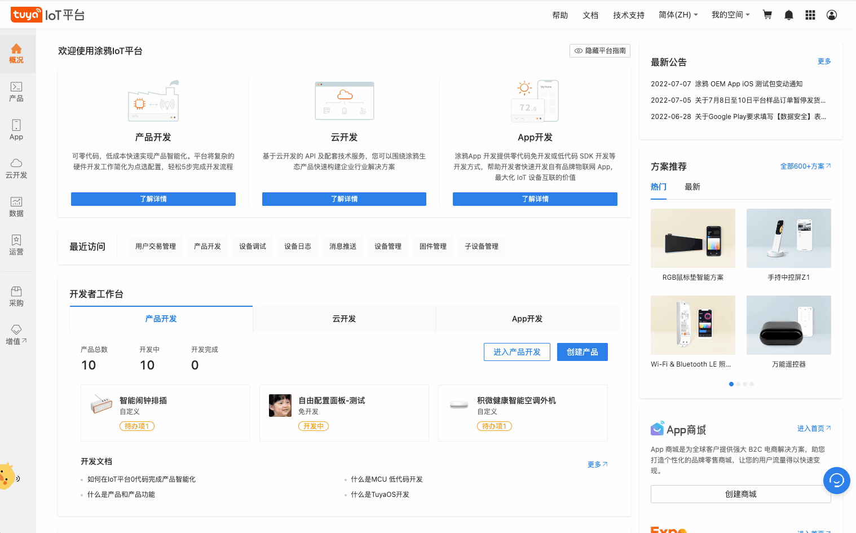Open the 数据 sidebar section
Screen dimensions: 856x533
tap(16, 207)
